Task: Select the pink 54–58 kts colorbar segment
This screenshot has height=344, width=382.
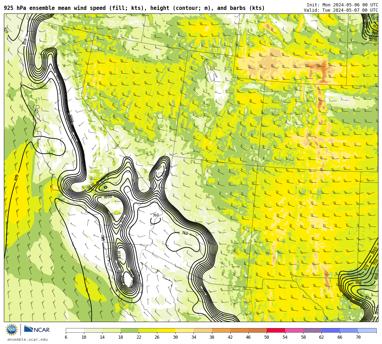Action: (294, 331)
